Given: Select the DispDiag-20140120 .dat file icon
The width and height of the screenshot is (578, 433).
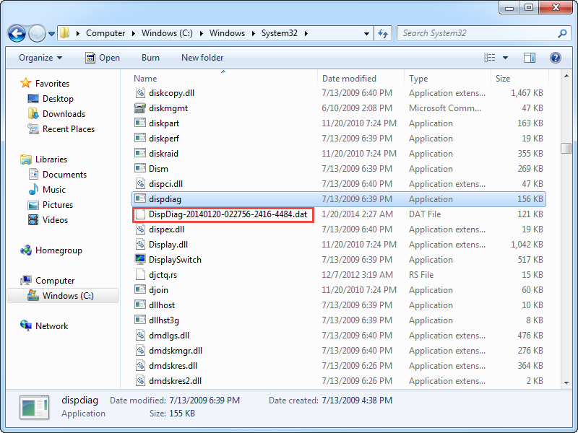Looking at the screenshot, I should 140,214.
